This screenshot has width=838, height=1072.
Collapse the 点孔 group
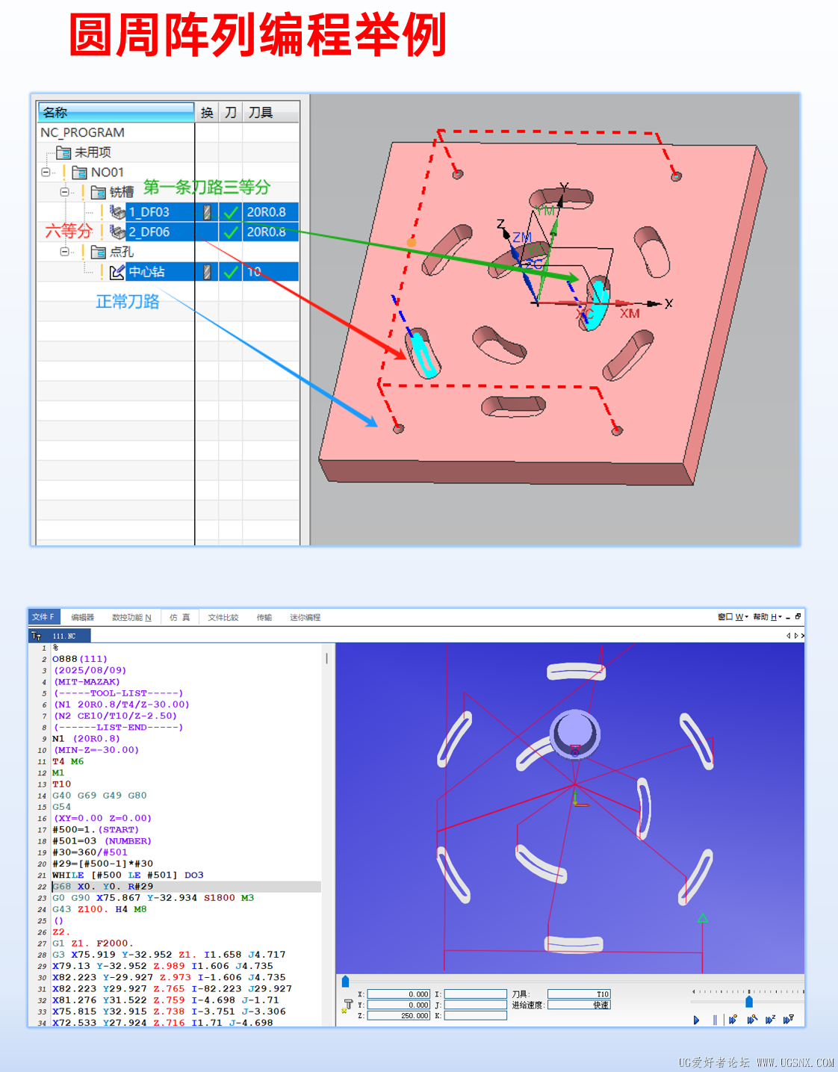click(65, 252)
